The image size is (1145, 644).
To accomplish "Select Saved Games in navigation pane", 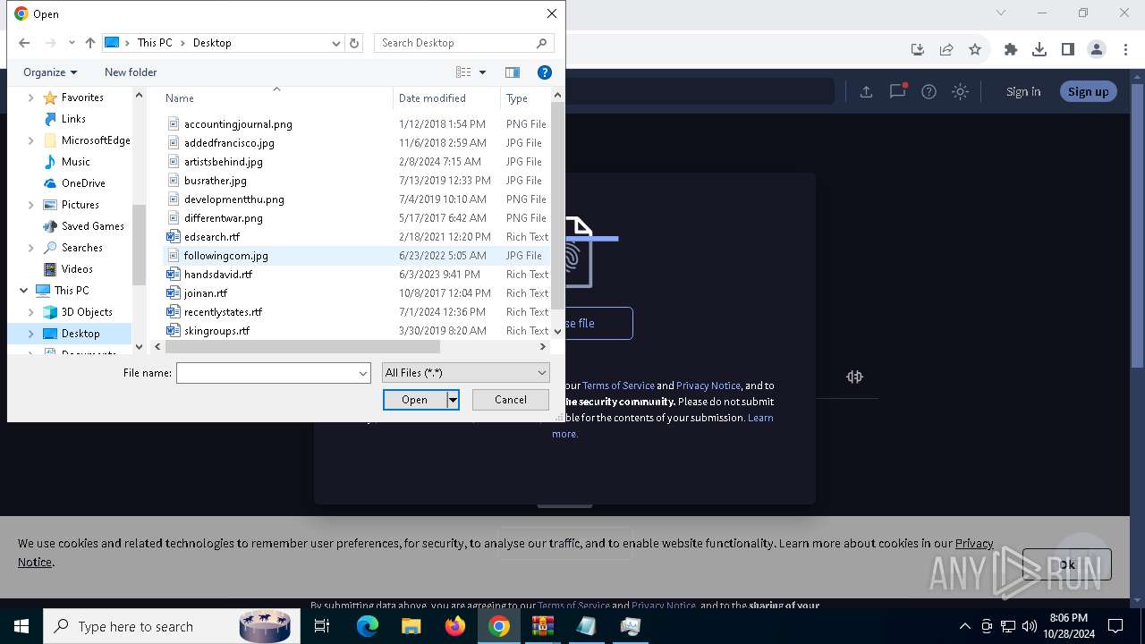I will tap(92, 226).
